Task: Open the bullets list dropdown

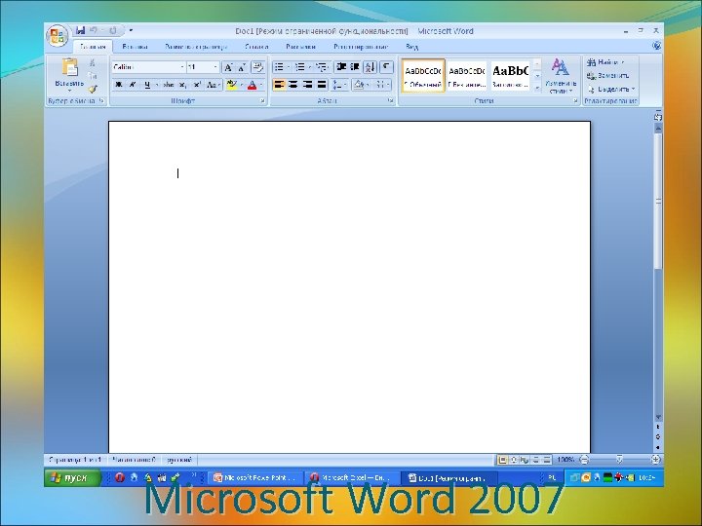Action: pyautogui.click(x=289, y=67)
